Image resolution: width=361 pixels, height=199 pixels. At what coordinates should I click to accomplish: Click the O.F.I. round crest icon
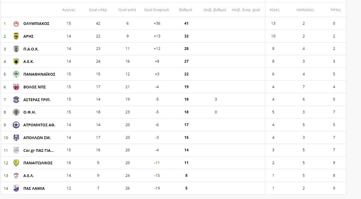[x=16, y=112]
